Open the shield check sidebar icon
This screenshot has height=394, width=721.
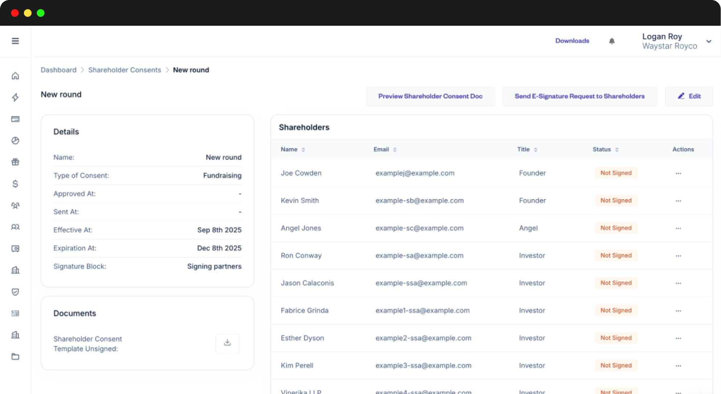click(x=15, y=292)
